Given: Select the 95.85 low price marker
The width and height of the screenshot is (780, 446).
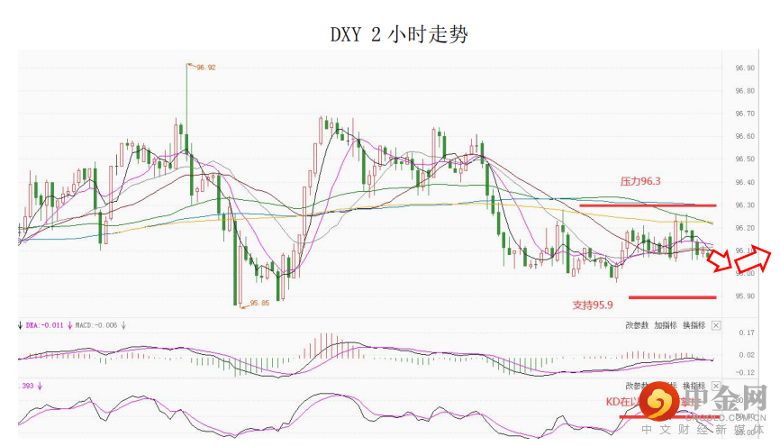Looking at the screenshot, I should click(259, 303).
